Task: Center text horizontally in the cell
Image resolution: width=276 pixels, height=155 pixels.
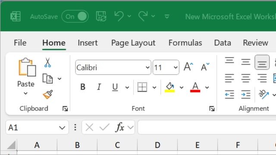Action: [x=246, y=78]
